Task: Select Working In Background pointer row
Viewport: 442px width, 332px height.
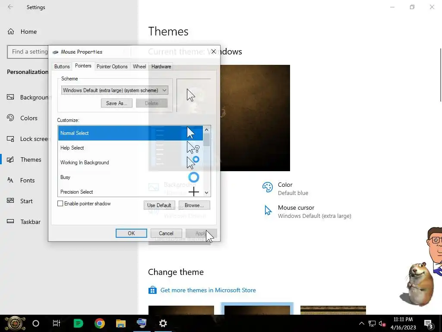Action: point(130,163)
